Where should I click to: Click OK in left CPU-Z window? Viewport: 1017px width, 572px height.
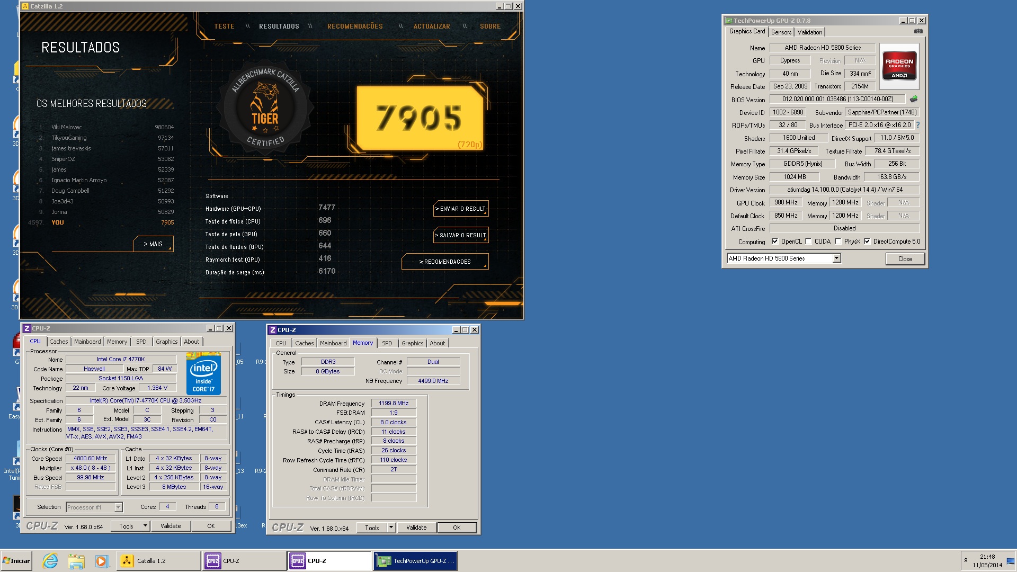(211, 526)
